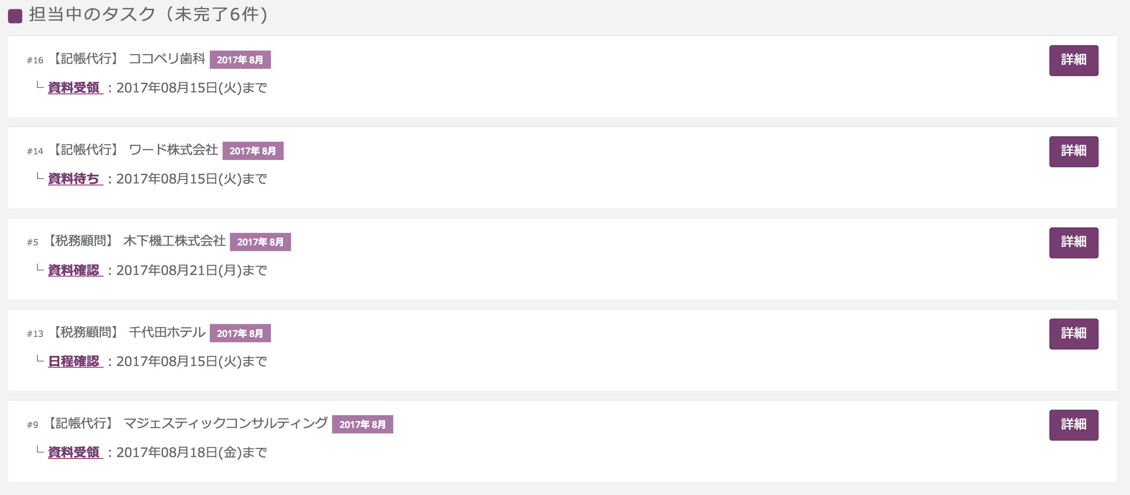Screen dimensions: 1130x495
Task: Open 詳細 for 千代田ホテル task
Action: tap(1073, 334)
